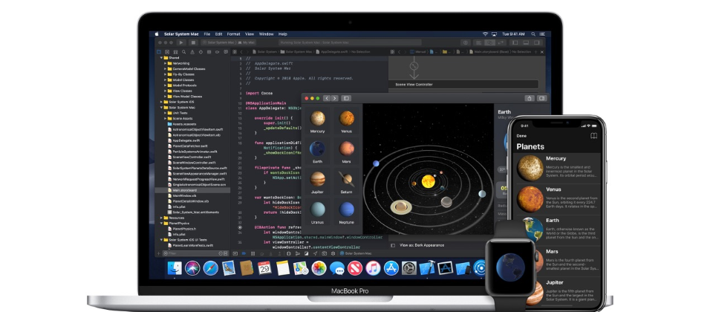Expand the View Classes folder
This screenshot has width=713, height=312.
pos(166,91)
